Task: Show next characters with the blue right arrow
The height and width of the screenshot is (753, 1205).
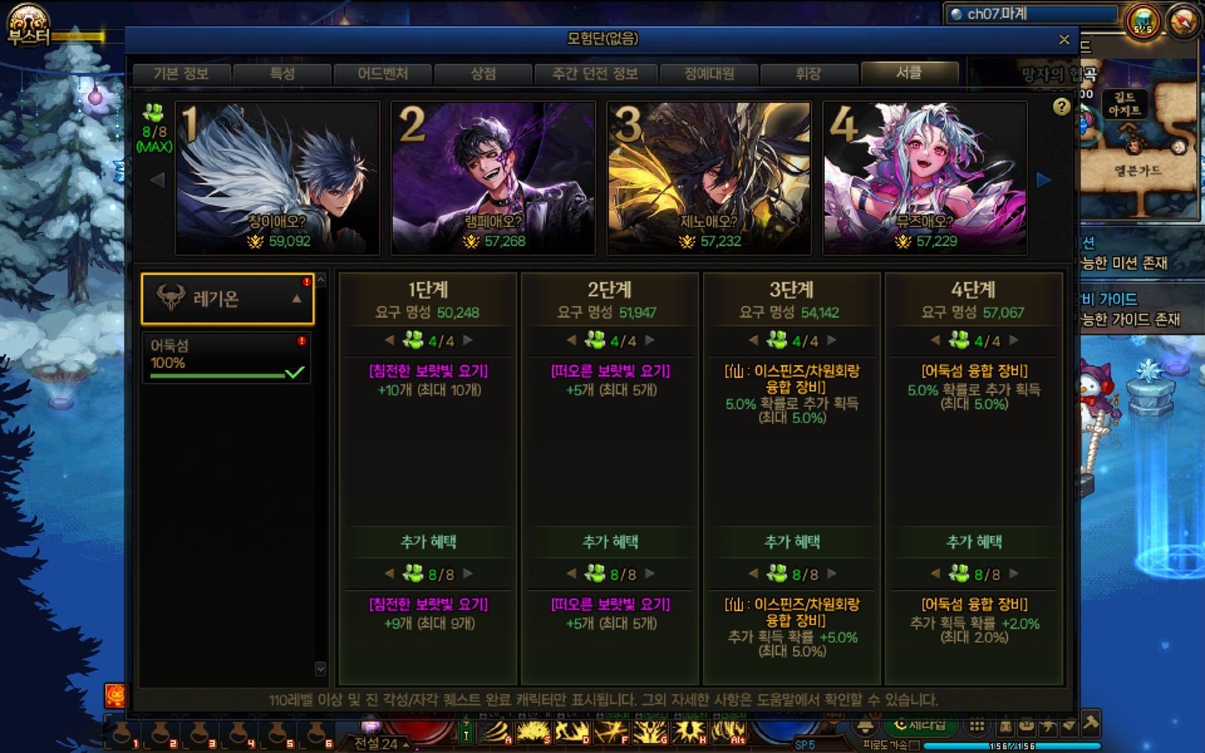Action: point(1043,180)
